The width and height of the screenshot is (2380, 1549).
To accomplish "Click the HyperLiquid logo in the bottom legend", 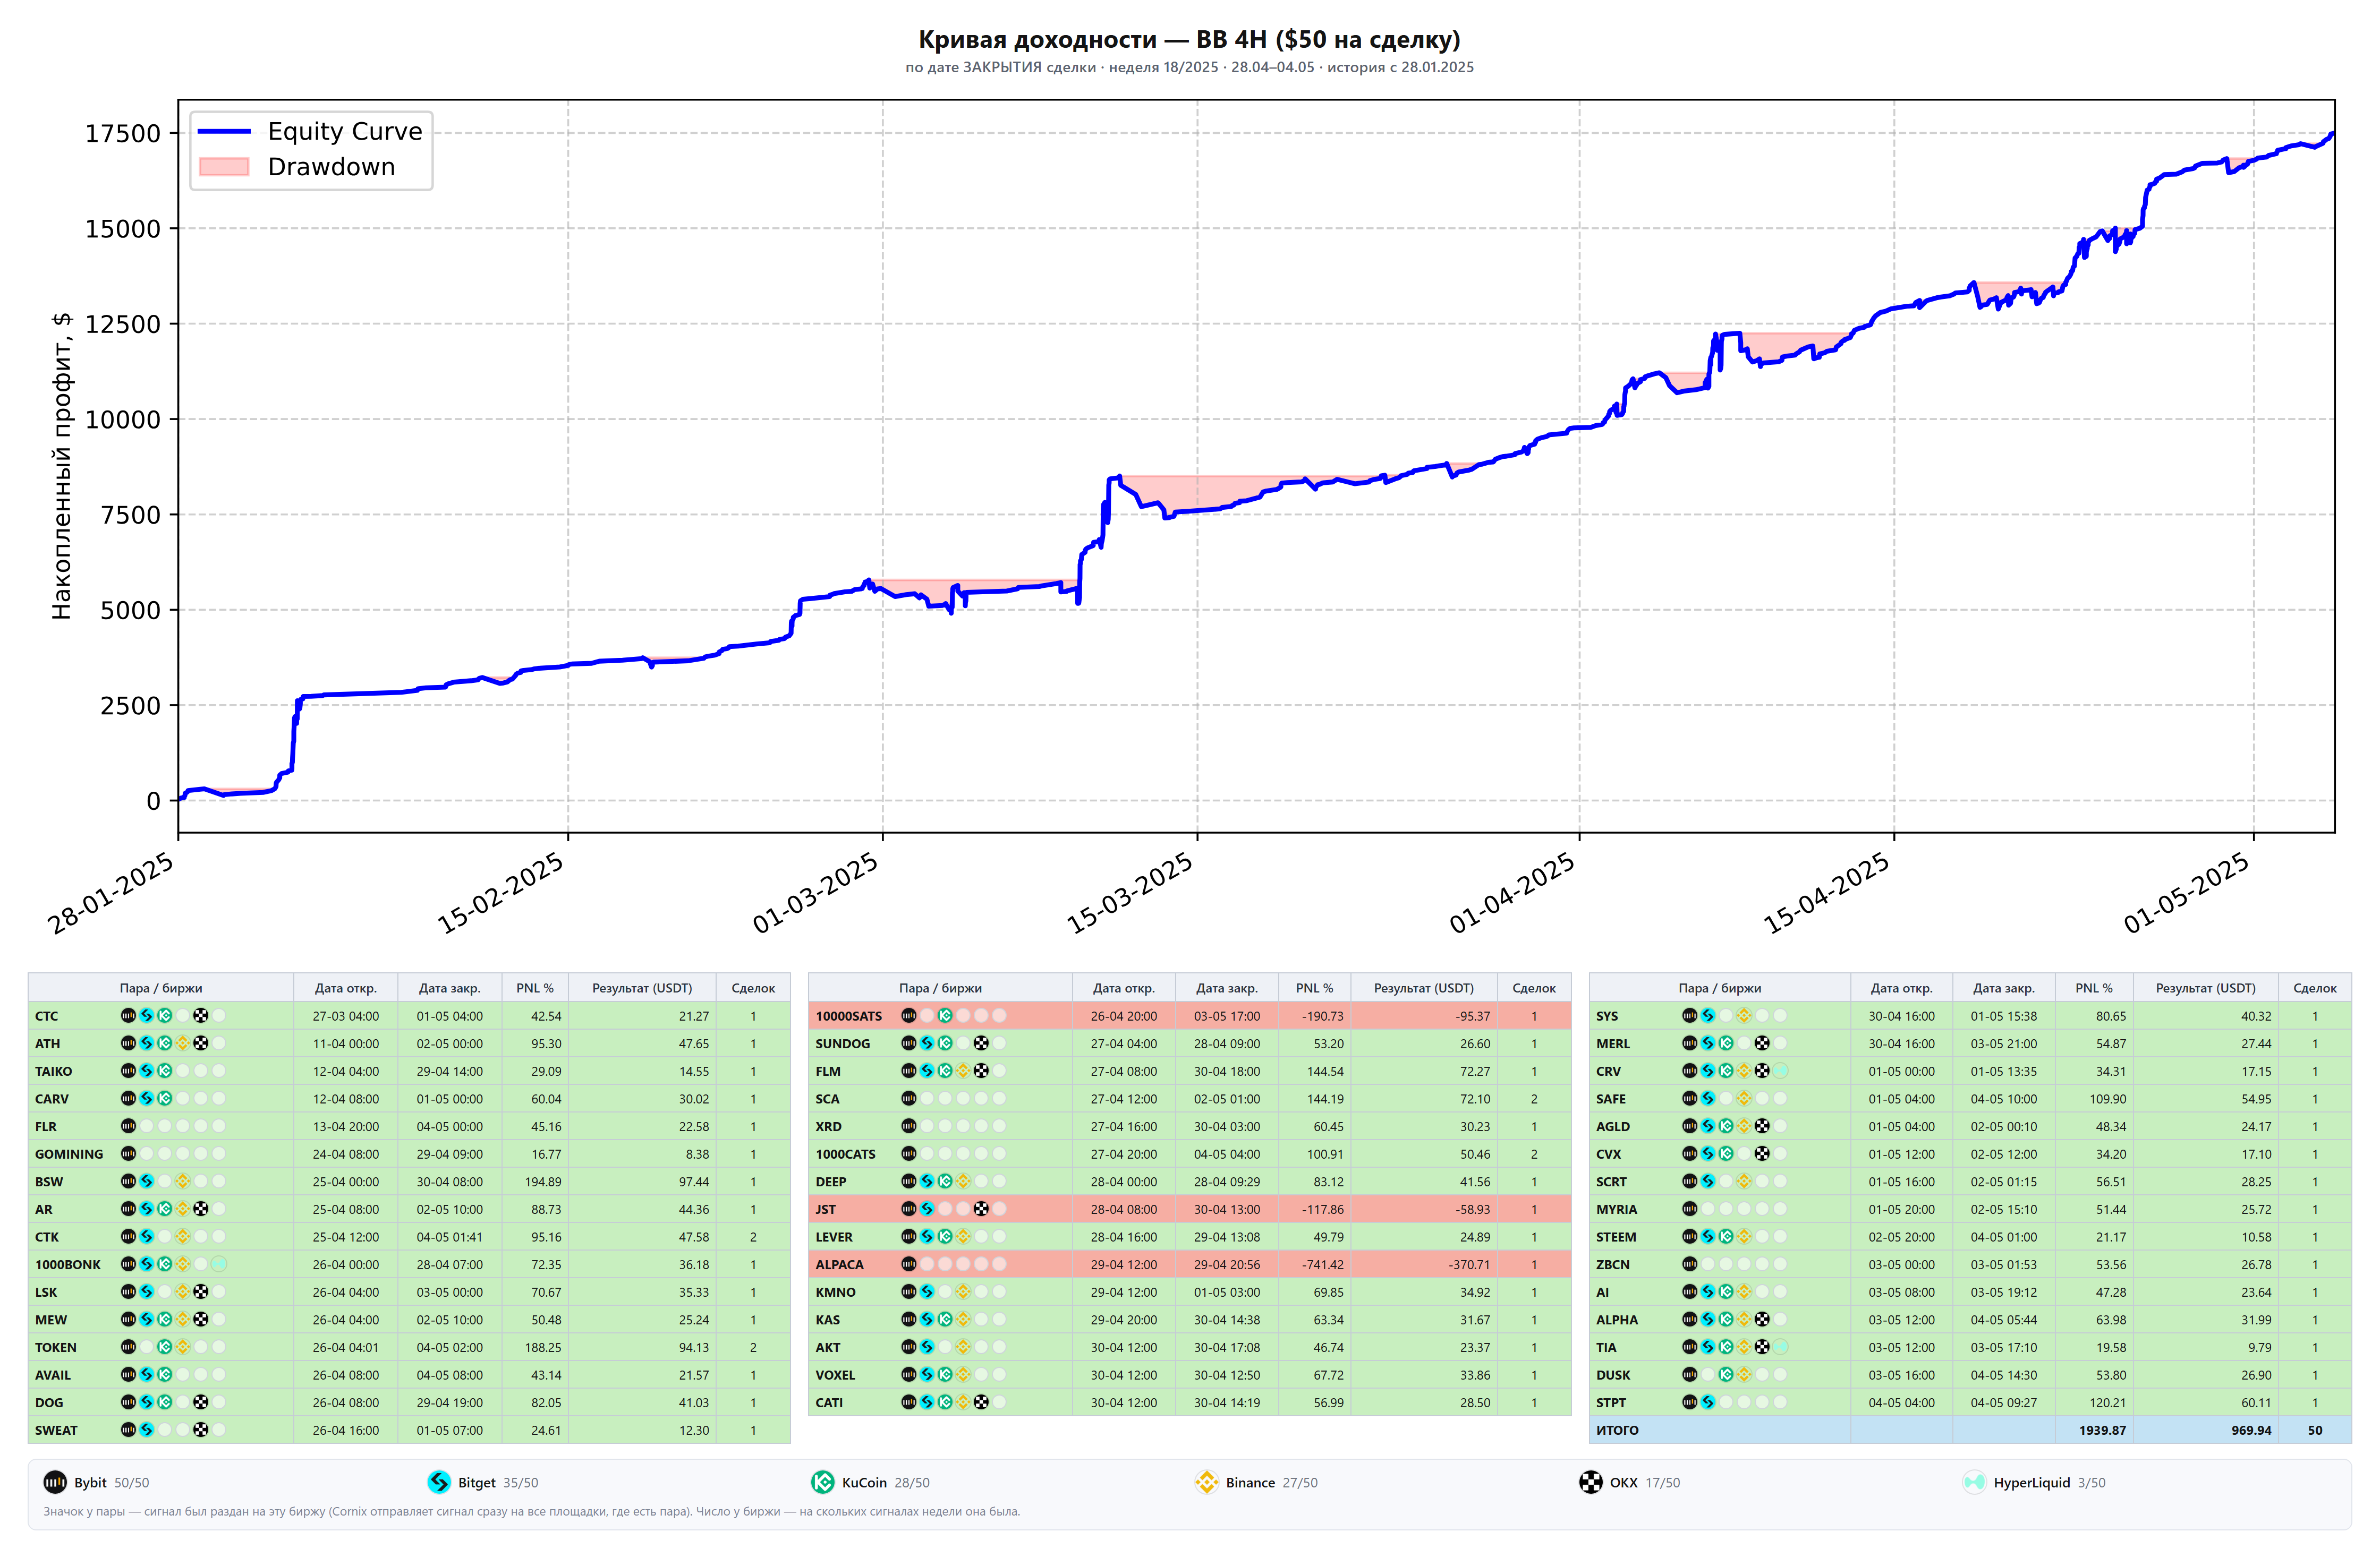I will click(x=1974, y=1482).
